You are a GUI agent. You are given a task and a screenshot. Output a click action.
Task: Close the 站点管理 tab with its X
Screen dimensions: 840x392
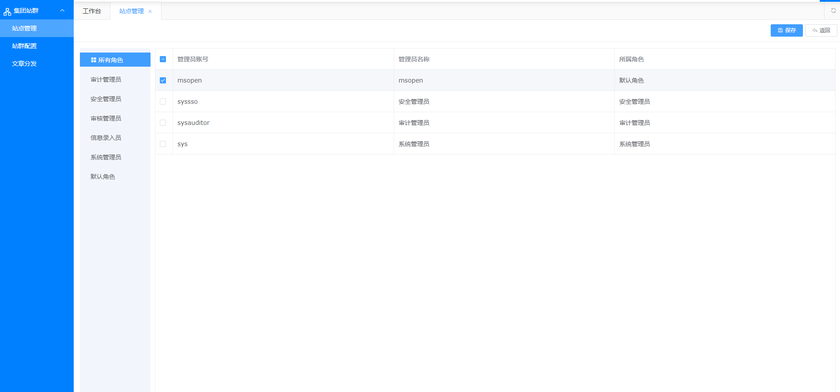150,11
